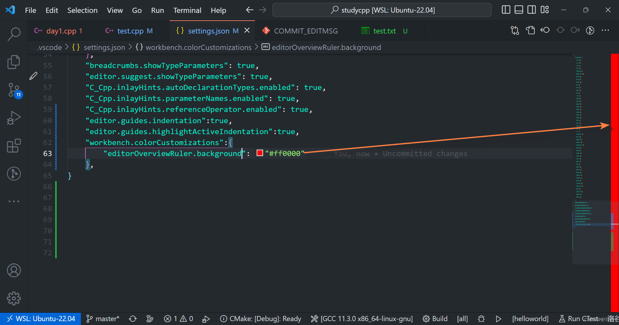Open workbench.colorCustomizations breadcrumb
Image resolution: width=619 pixels, height=325 pixels.
coord(193,47)
